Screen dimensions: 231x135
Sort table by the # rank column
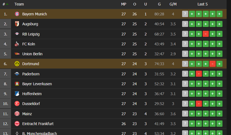pyautogui.click(x=5, y=4)
